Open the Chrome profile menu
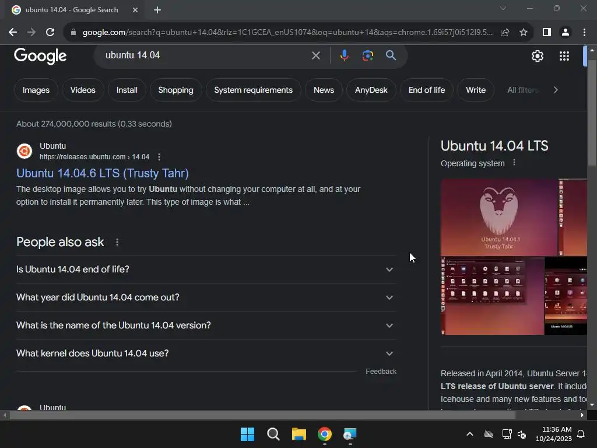597x448 pixels. 566,33
